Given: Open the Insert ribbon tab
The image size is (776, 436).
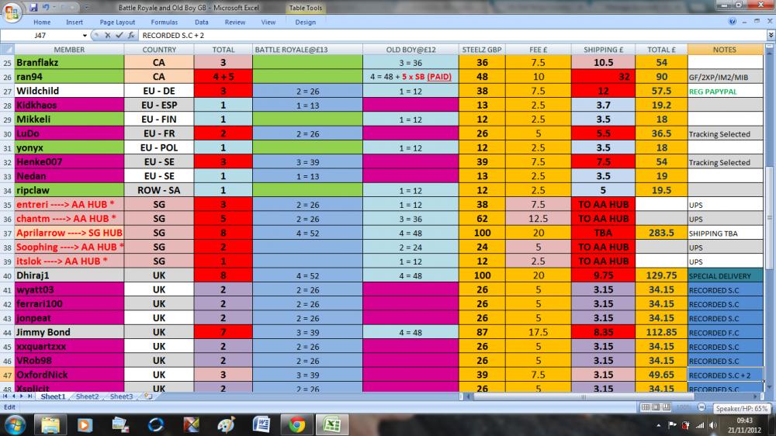Looking at the screenshot, I should pos(74,22).
